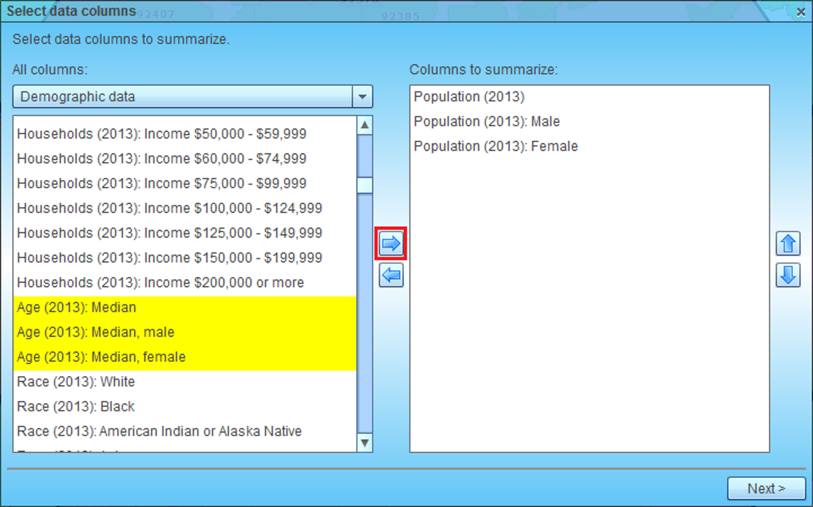Click the list scrollbar up arrow
The image size is (813, 507).
(x=365, y=125)
